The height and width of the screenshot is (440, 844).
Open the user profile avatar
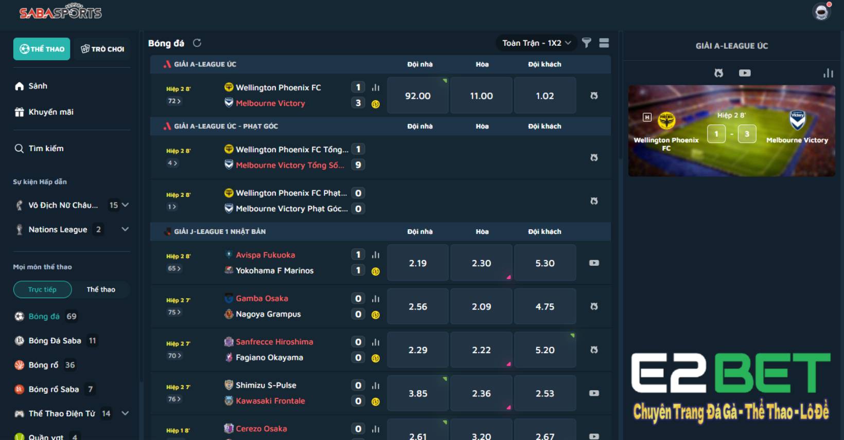click(821, 11)
